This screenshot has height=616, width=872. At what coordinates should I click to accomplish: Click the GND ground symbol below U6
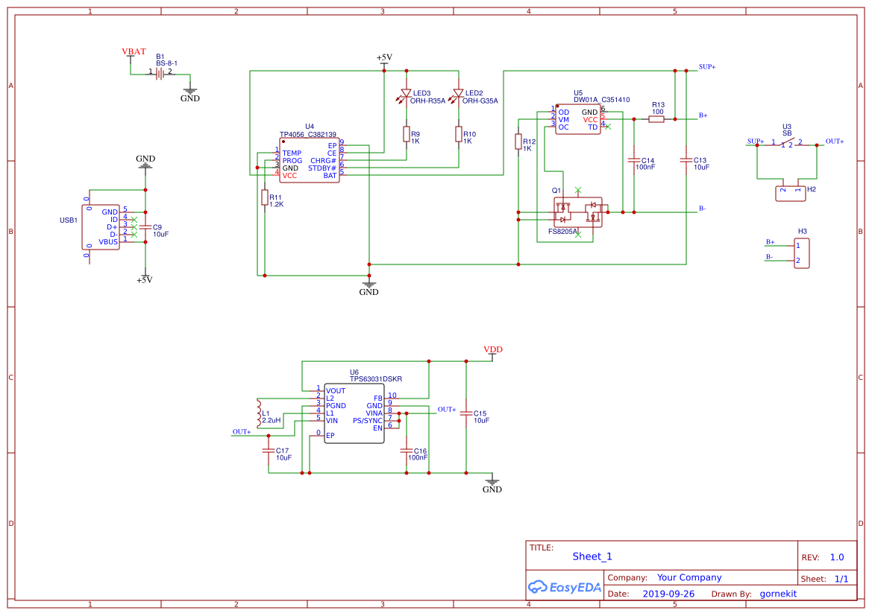point(492,480)
